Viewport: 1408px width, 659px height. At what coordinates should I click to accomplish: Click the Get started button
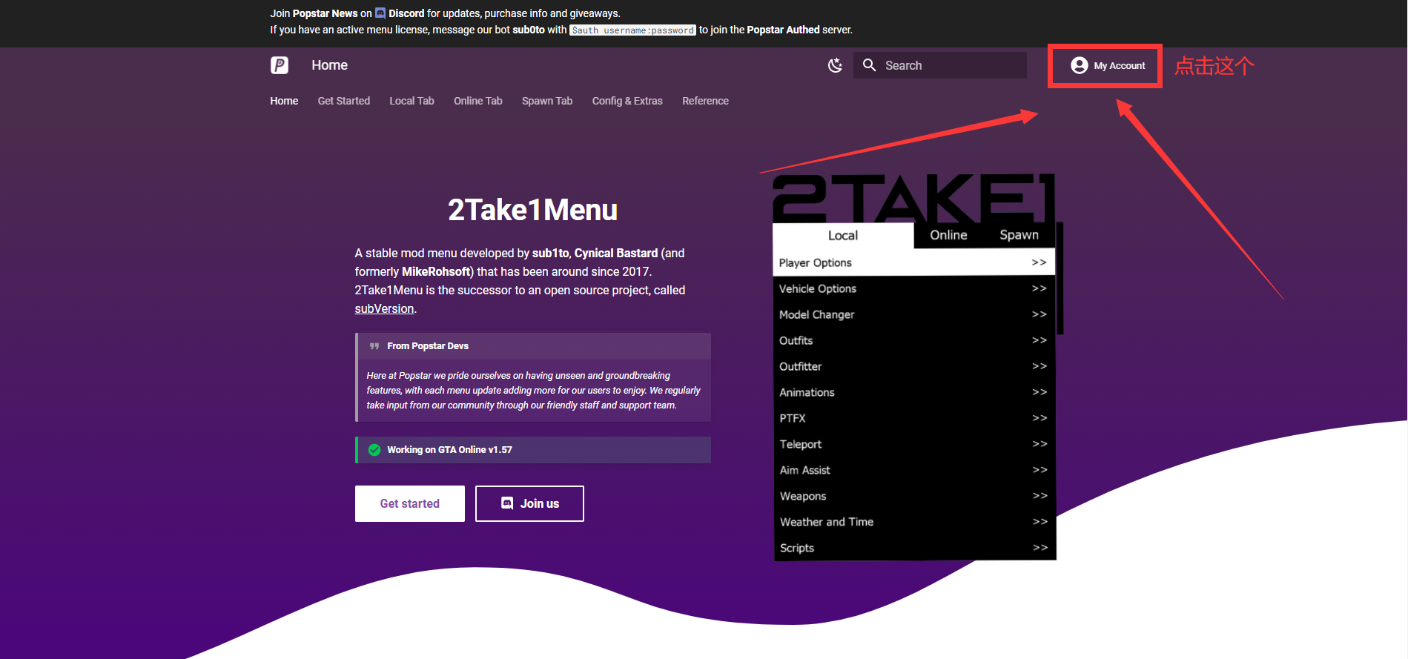(x=410, y=503)
